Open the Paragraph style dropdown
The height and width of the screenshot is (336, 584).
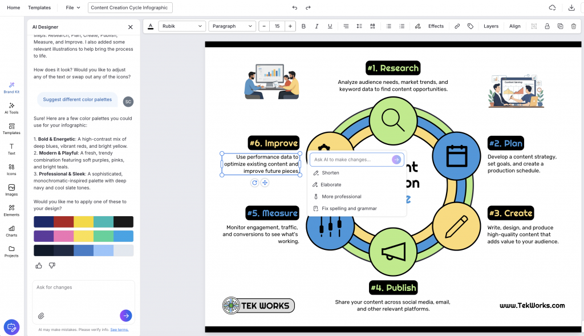[232, 26]
